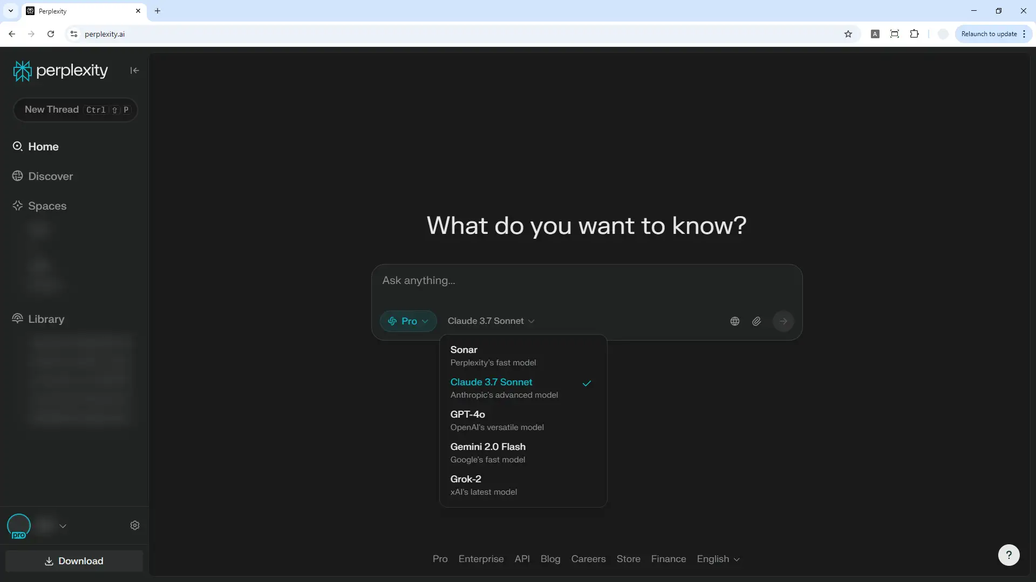Bookmark this page with the star icon
The image size is (1036, 582).
(x=848, y=34)
